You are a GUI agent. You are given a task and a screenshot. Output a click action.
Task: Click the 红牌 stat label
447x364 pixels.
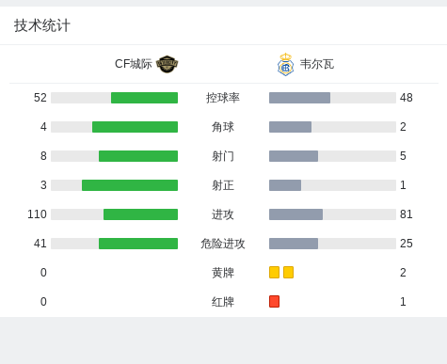click(223, 302)
